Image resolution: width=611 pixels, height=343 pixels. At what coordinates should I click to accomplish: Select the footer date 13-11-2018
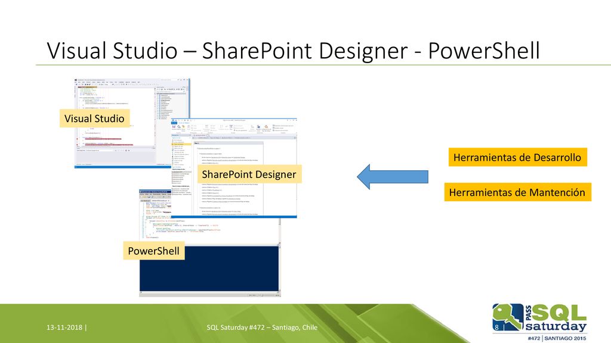click(64, 328)
